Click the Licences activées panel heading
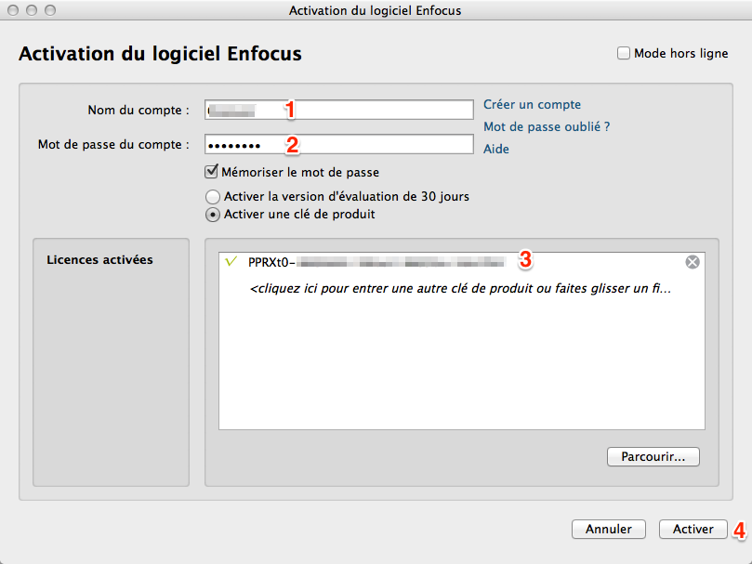 [99, 259]
